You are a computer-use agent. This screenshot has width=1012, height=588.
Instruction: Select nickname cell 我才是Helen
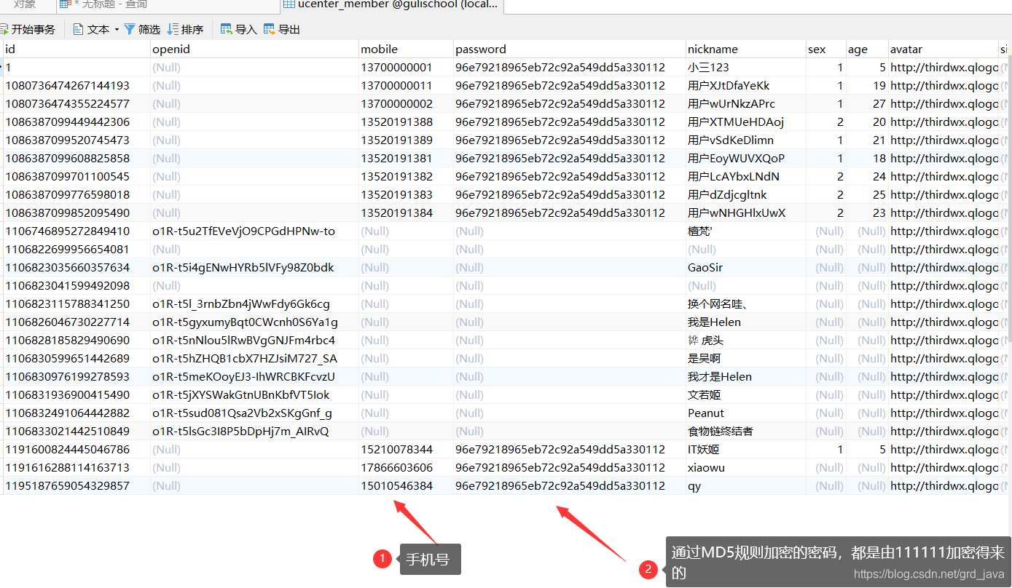[745, 377]
